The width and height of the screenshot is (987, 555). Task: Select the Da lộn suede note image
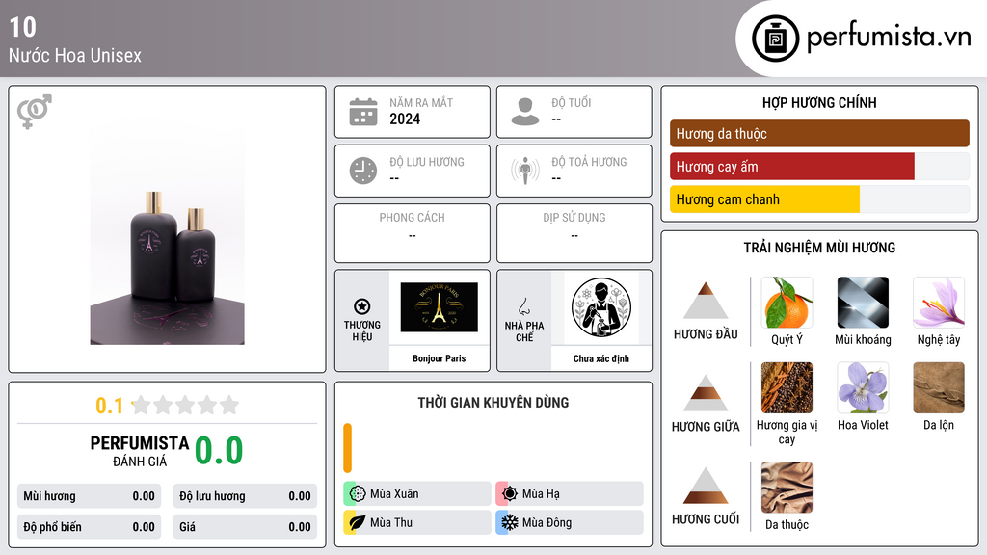coord(939,387)
